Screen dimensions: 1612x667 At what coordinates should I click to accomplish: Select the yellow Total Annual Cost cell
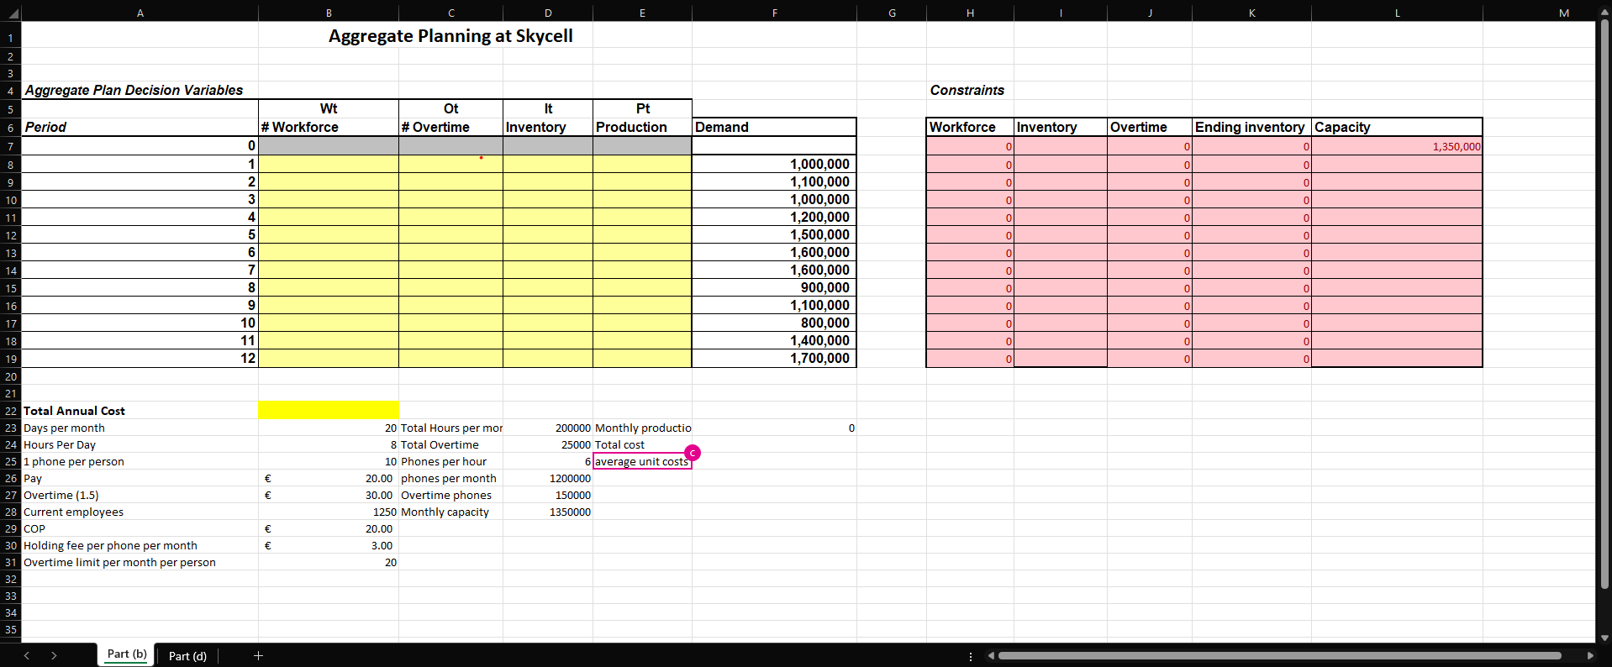coord(329,411)
